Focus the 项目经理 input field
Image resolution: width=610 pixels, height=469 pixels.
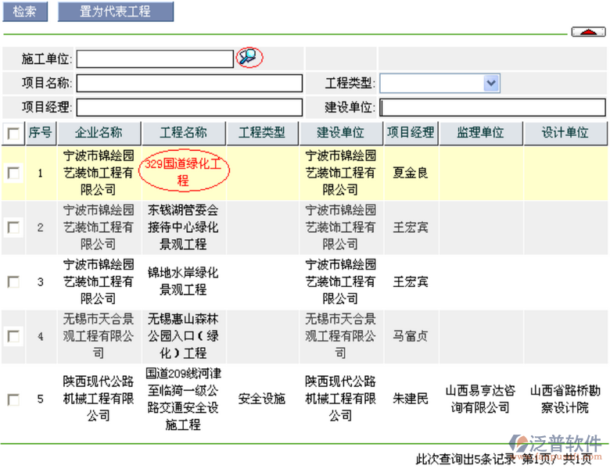[189, 107]
